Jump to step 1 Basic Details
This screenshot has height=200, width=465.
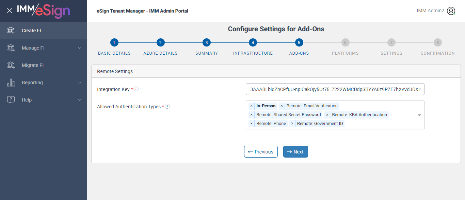click(114, 43)
